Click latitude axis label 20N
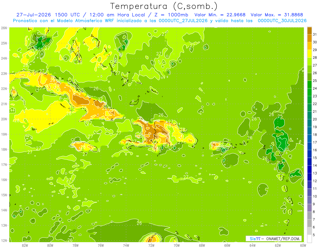Viewport: 322px width, 249px height. point(4,119)
